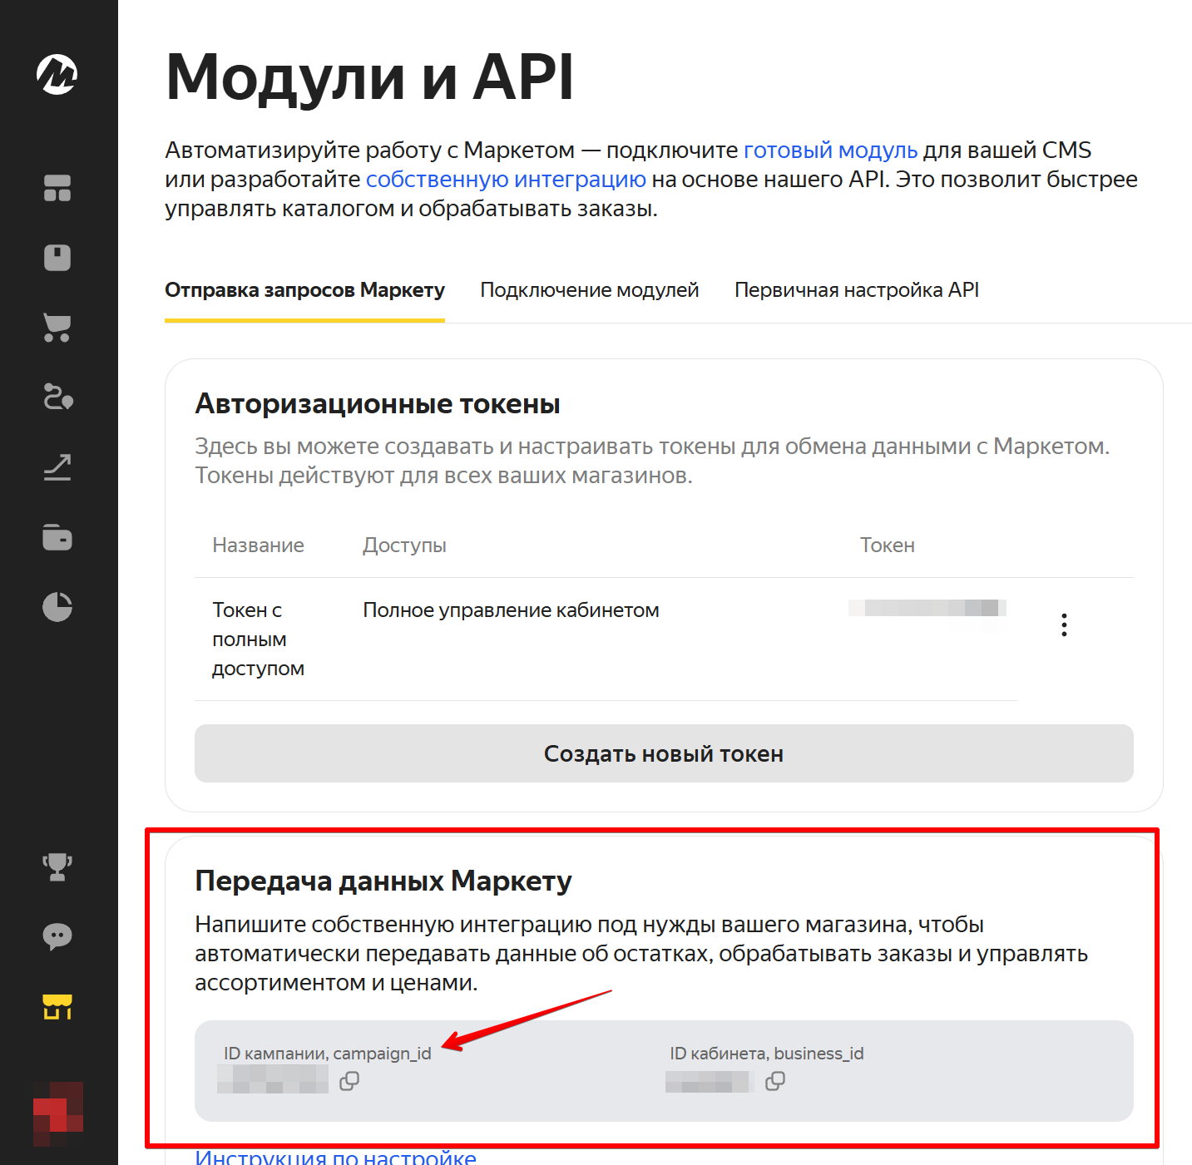Follow the готовый модуль link

coord(830,151)
